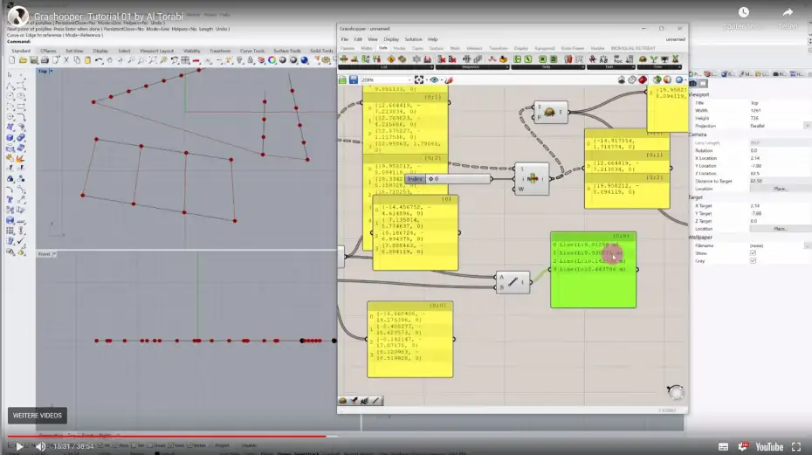812x455 pixels.
Task: Click Grasshopper's blue Save file icon
Action: [354, 79]
